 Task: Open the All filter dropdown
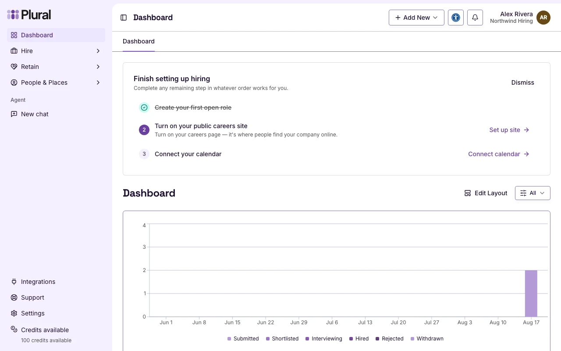click(x=533, y=193)
